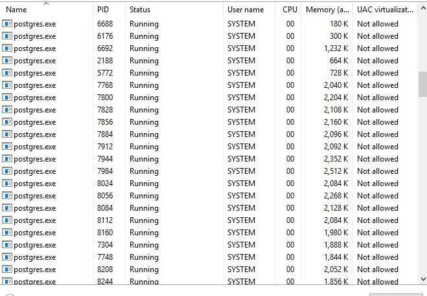Select postgres.exe name in PID 8024 row
This screenshot has width=427, height=296.
(x=35, y=184)
